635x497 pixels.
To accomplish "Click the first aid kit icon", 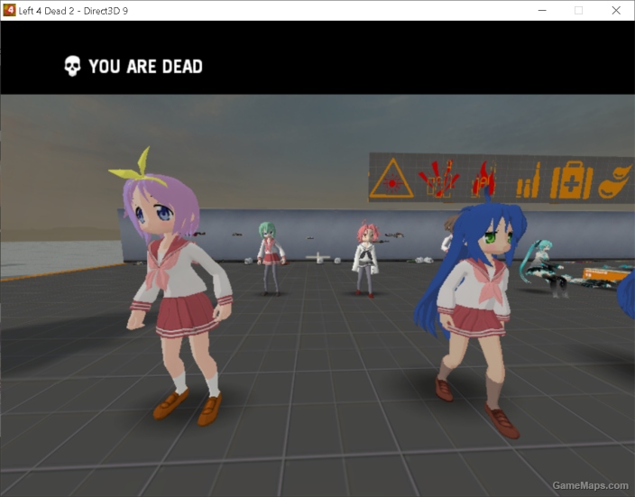I will click(571, 180).
